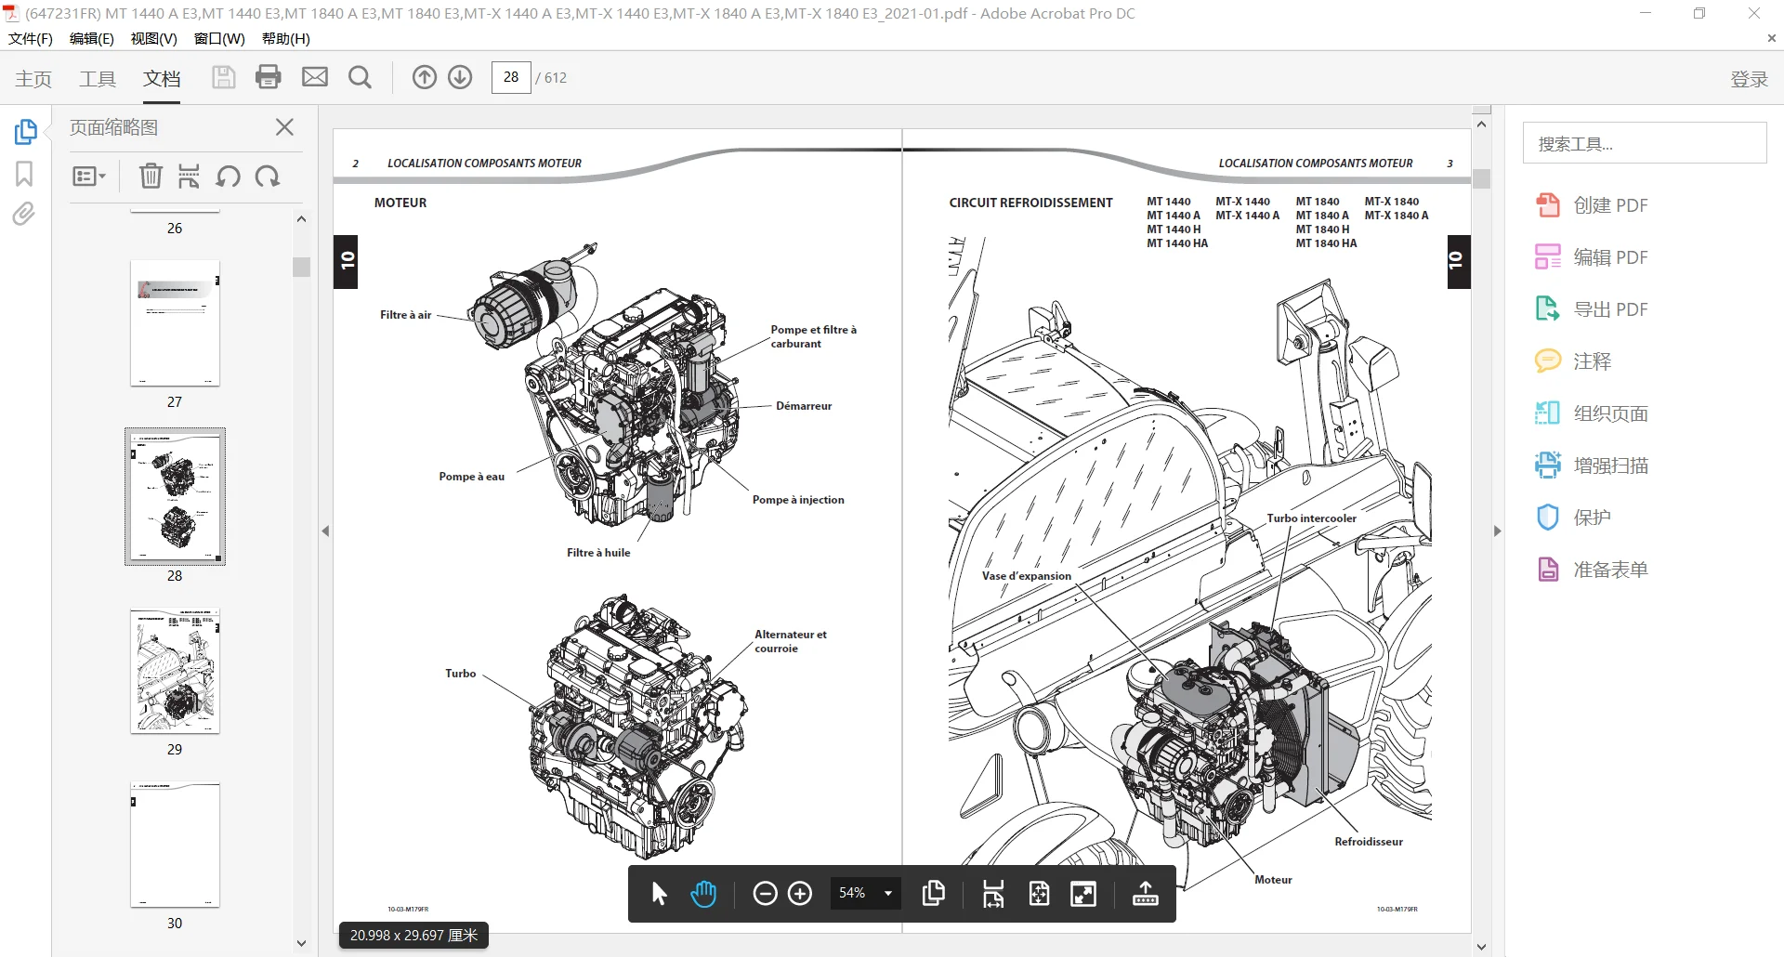This screenshot has height=957, width=1784.
Task: Go to next page arrow
Action: (x=460, y=77)
